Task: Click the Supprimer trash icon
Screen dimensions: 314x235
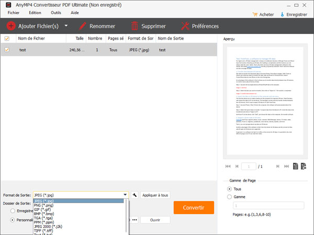Action: coord(135,26)
